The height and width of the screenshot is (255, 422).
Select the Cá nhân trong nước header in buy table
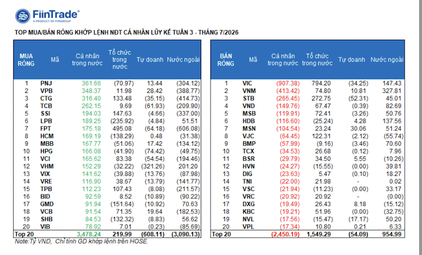point(87,59)
